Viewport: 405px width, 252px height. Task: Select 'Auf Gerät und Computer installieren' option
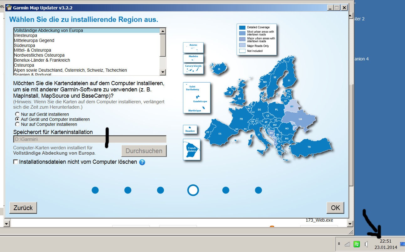(x=18, y=119)
